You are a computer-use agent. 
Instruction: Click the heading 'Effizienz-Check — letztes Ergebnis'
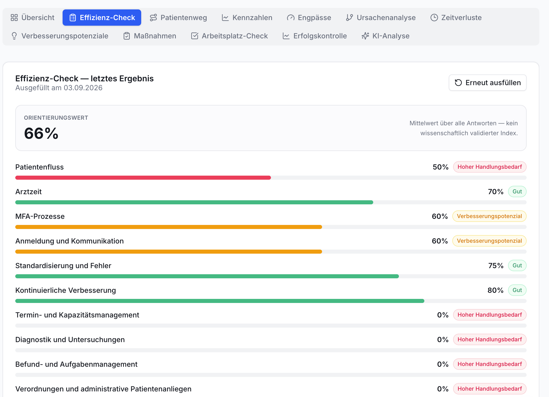tap(84, 79)
